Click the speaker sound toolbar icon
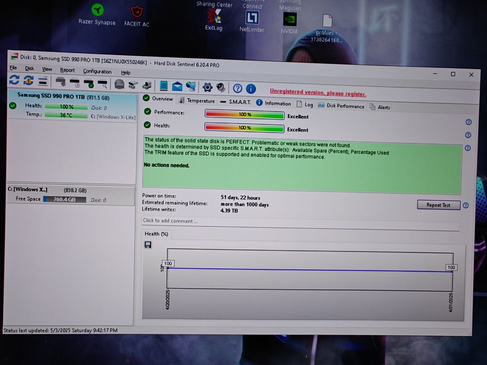487x365 pixels. 221,88
